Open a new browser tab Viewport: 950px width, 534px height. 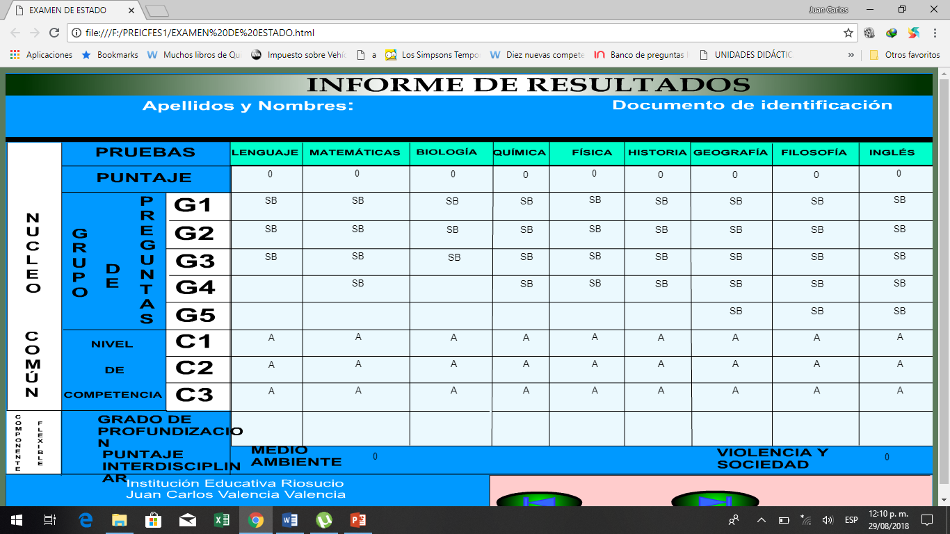point(158,10)
